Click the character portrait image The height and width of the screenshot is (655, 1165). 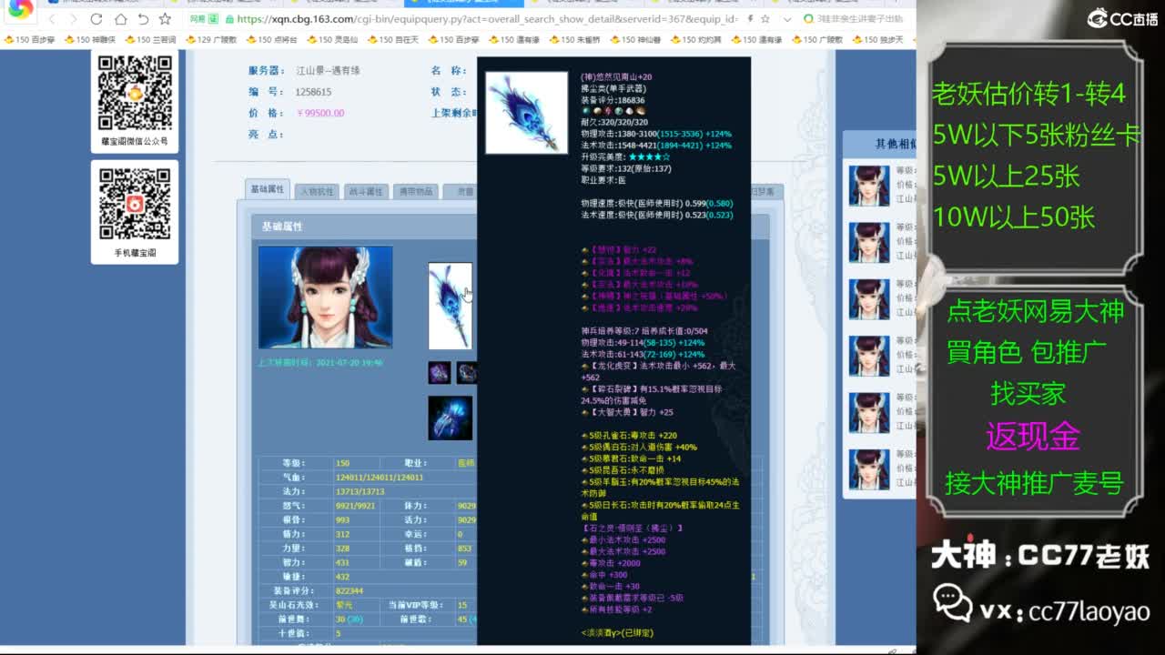[325, 297]
